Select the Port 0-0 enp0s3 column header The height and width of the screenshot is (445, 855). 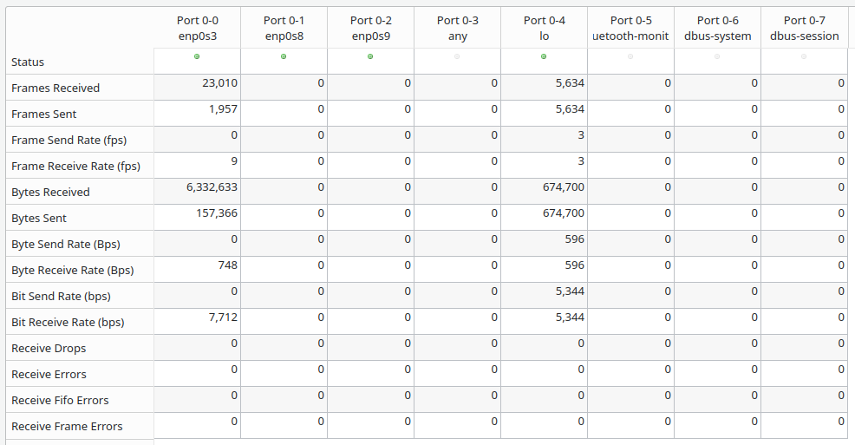[197, 28]
